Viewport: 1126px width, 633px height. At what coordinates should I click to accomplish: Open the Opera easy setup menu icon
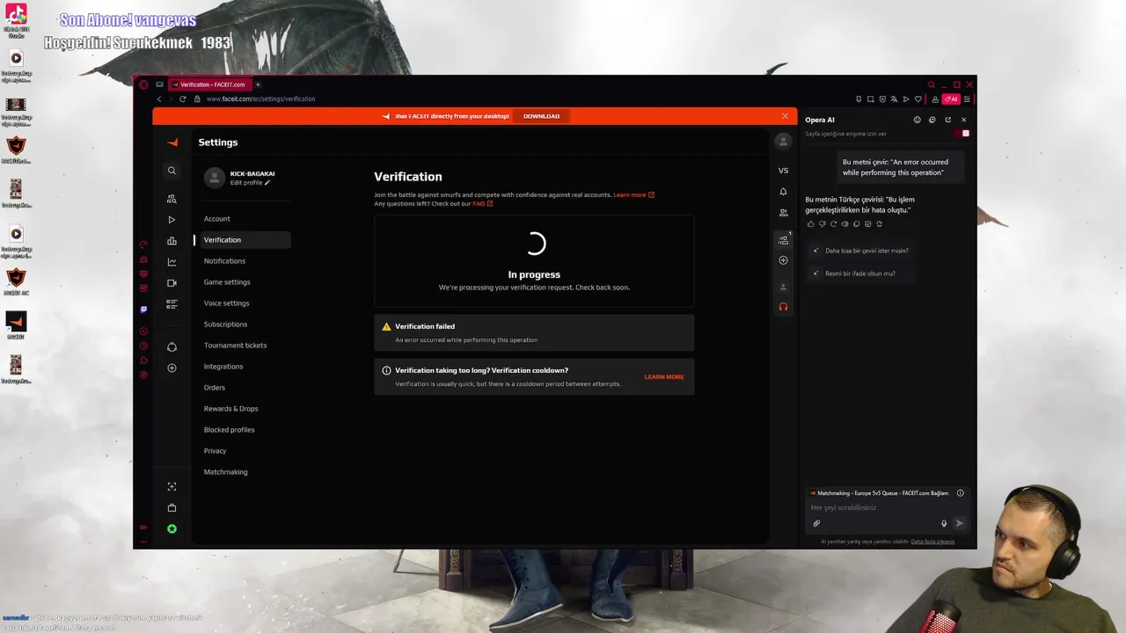(967, 99)
